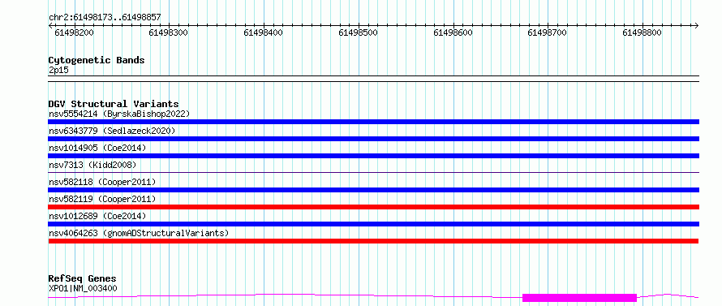The width and height of the screenshot is (722, 306).
Task: Open variant nsv582118 (Cooper2011) label
Action: [102, 182]
